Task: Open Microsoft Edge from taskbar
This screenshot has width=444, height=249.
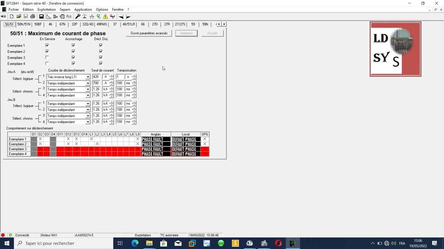Action: (135, 243)
